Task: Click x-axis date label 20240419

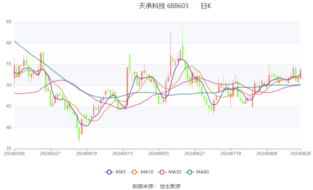Action: point(87,154)
